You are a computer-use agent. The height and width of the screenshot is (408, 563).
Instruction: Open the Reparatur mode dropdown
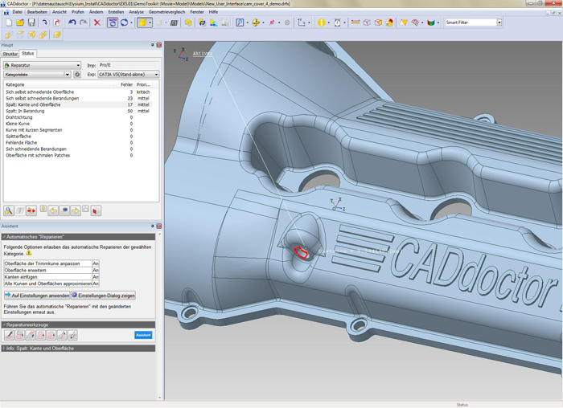pos(77,65)
